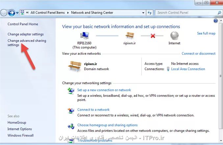Open Choose homegroup and sharing options
This screenshot has height=145, width=223.
[x=107, y=125]
